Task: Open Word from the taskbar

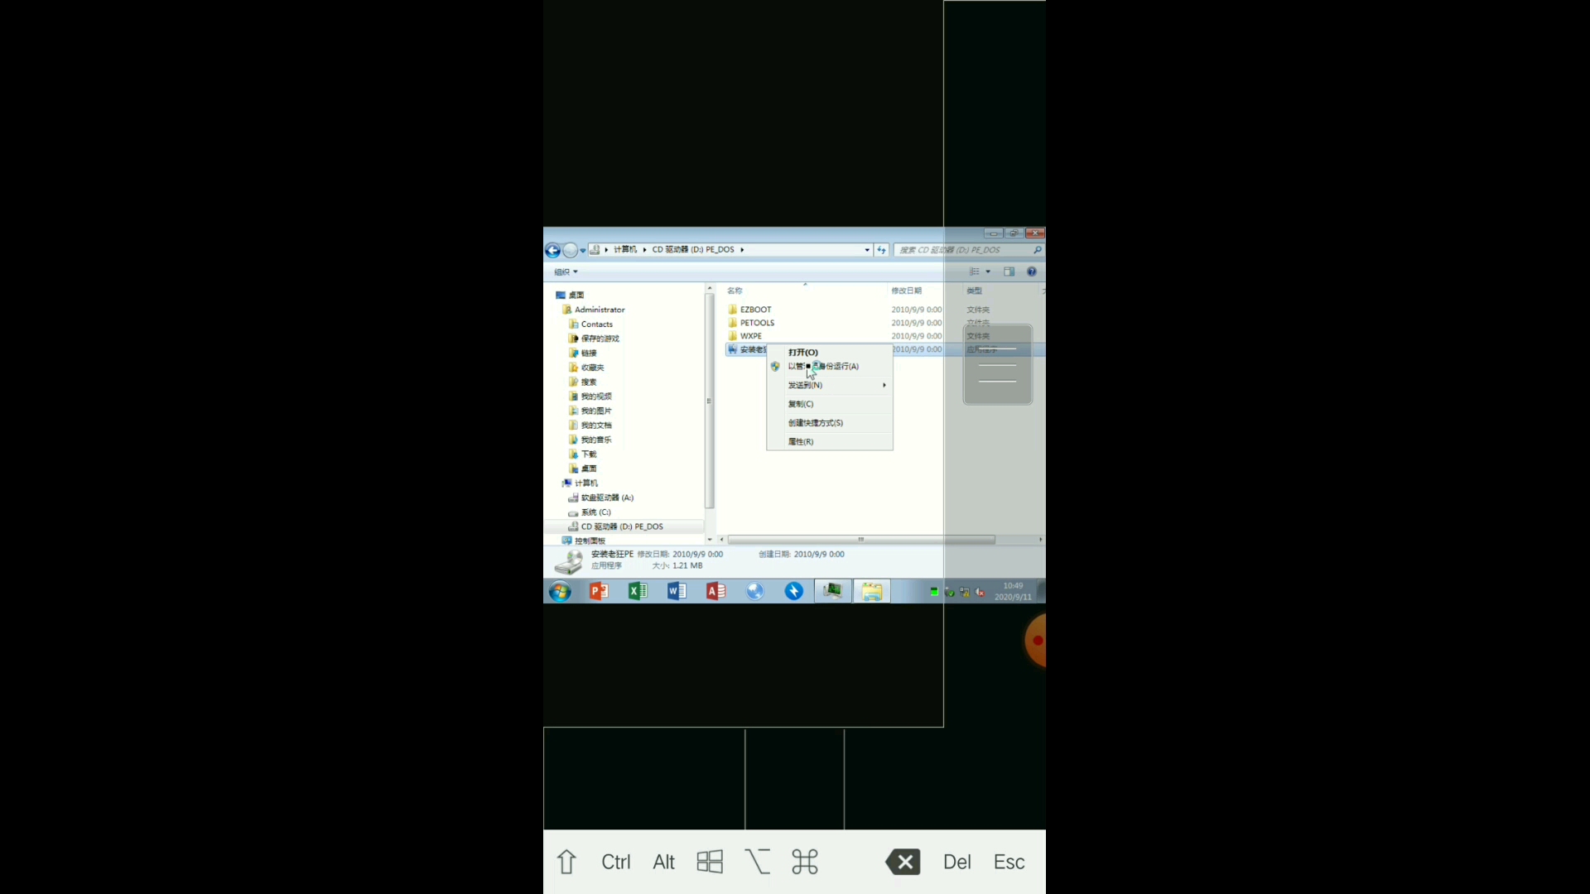Action: (x=677, y=591)
